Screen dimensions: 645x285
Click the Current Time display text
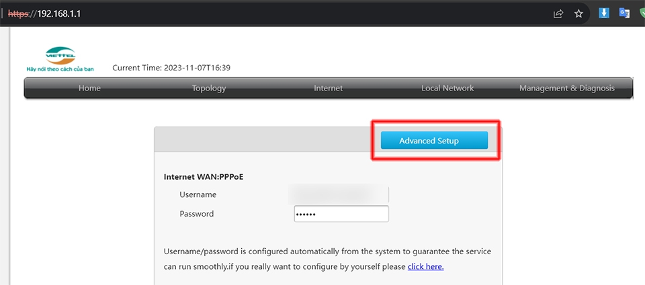171,68
